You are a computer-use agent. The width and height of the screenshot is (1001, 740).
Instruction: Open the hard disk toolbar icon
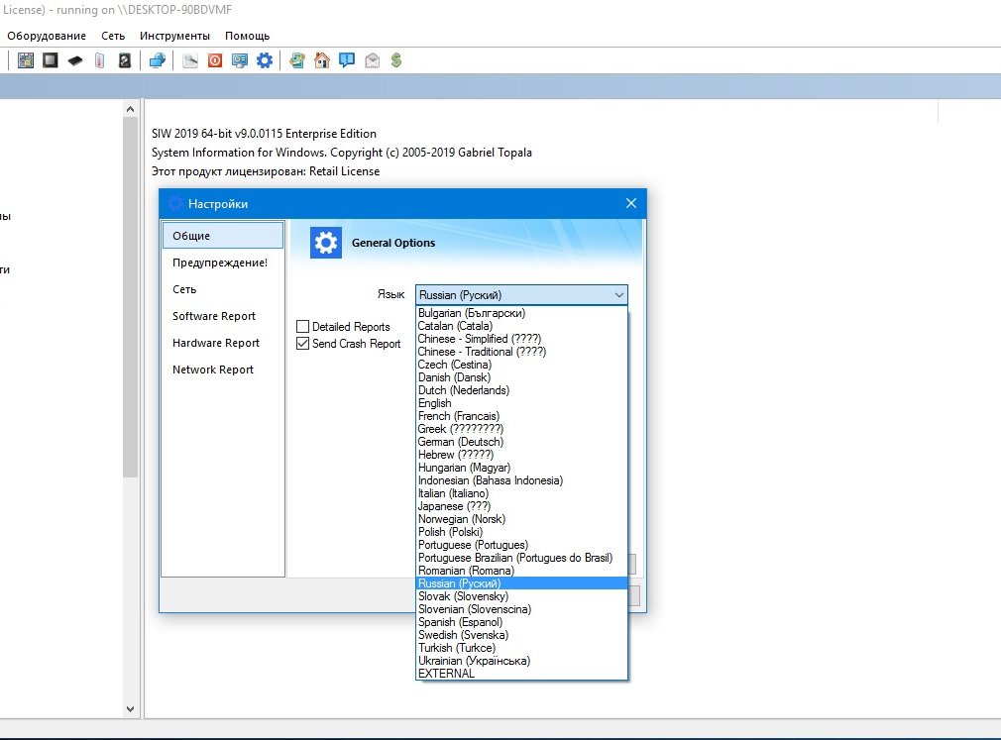[x=125, y=60]
